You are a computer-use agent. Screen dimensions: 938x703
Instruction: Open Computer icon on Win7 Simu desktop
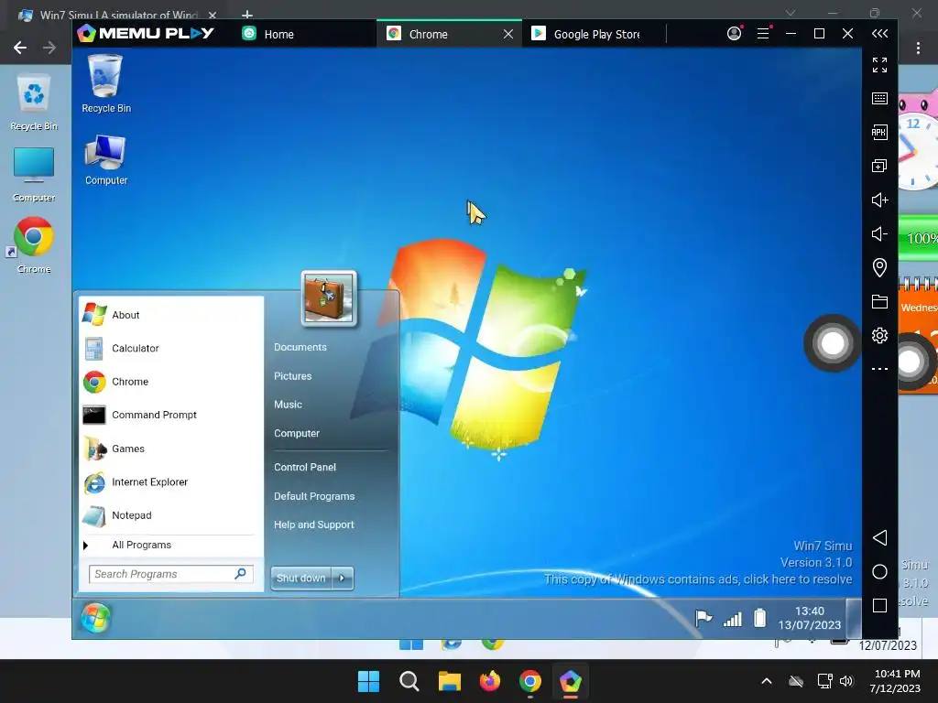(x=106, y=159)
